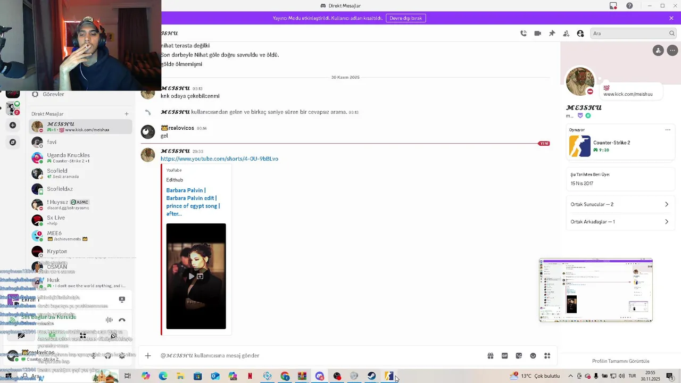This screenshot has height=383, width=681.
Task: Open the gift icon in message bar
Action: coord(491,356)
